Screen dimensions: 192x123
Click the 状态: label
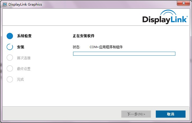pos(76,47)
